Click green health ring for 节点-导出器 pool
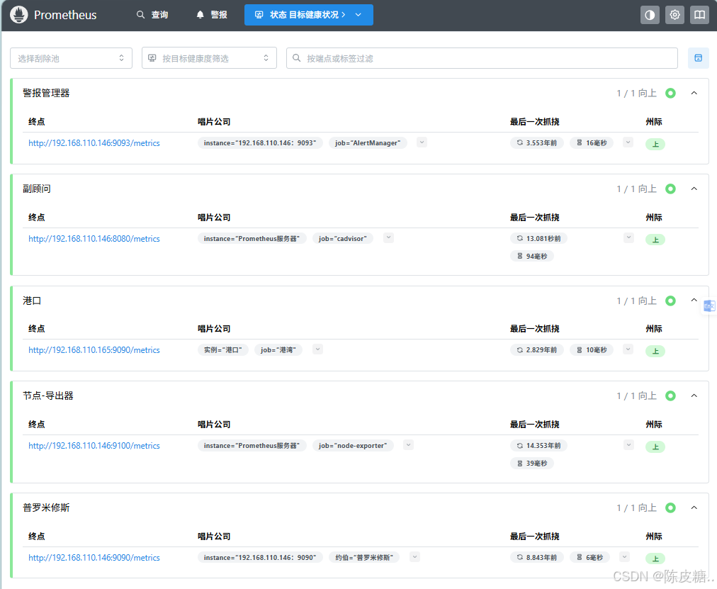Image resolution: width=717 pixels, height=589 pixels. [670, 396]
